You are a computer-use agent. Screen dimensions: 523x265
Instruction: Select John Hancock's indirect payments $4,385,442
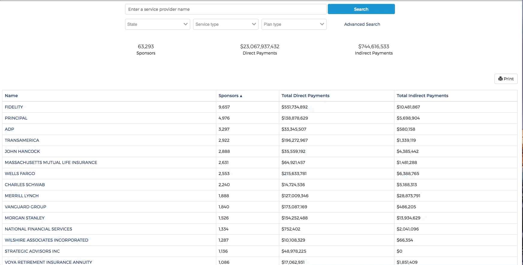click(408, 151)
